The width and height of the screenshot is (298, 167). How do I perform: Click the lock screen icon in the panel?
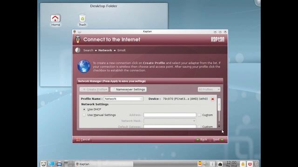point(243,164)
